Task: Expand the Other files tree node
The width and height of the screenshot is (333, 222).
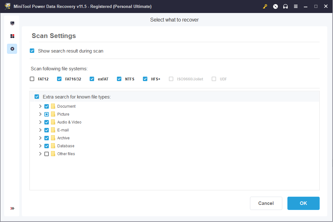Action: click(40, 154)
